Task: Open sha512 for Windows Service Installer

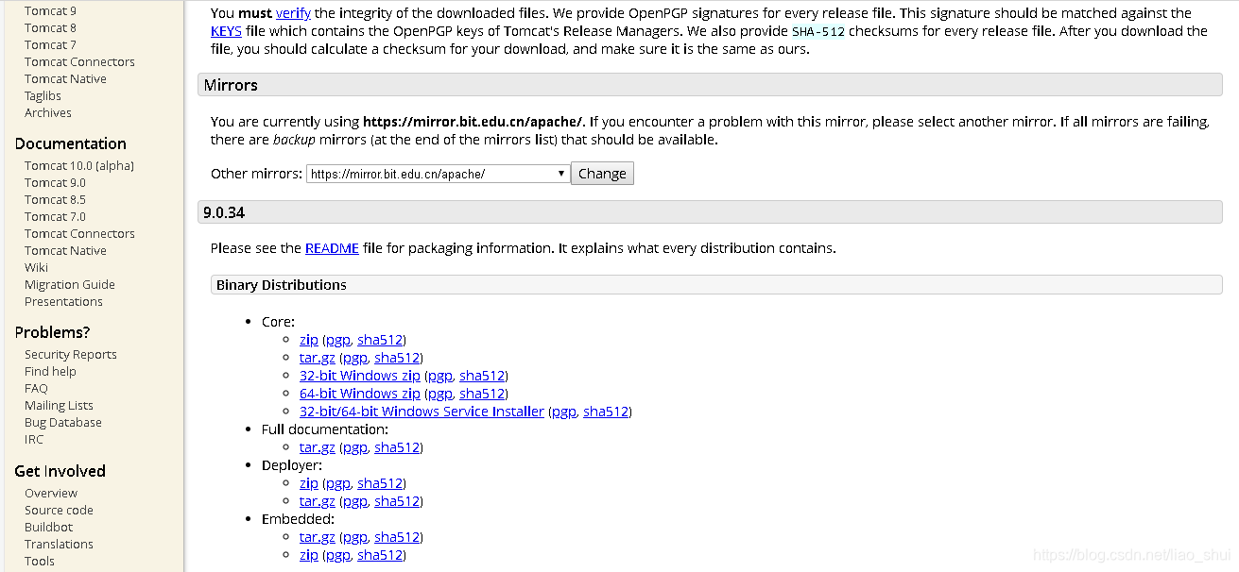Action: [606, 412]
